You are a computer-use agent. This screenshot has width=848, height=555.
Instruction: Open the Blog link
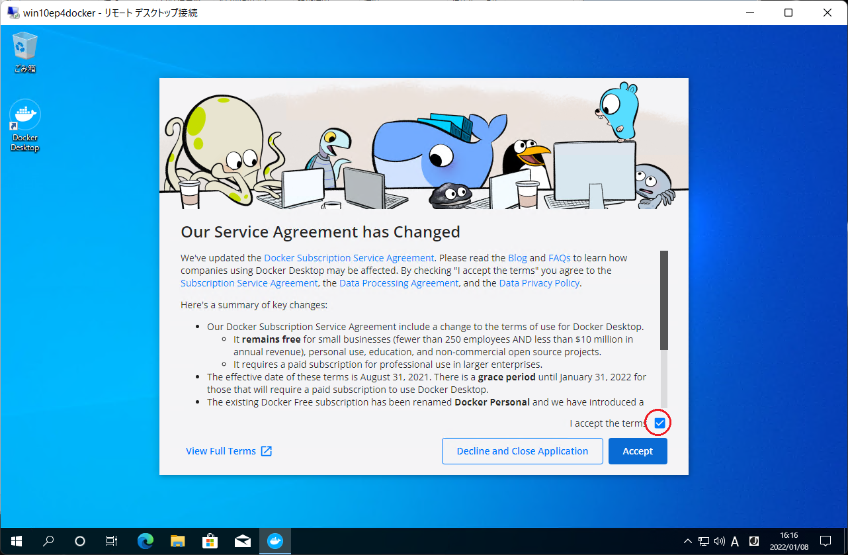(517, 258)
